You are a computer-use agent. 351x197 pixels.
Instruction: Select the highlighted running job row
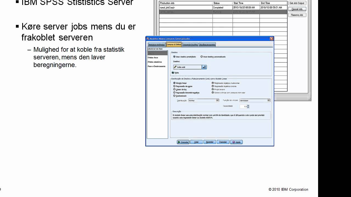[223, 12]
